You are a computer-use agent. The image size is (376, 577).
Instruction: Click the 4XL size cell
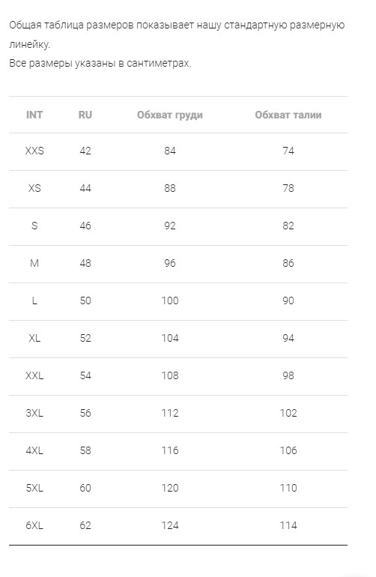[x=34, y=450]
